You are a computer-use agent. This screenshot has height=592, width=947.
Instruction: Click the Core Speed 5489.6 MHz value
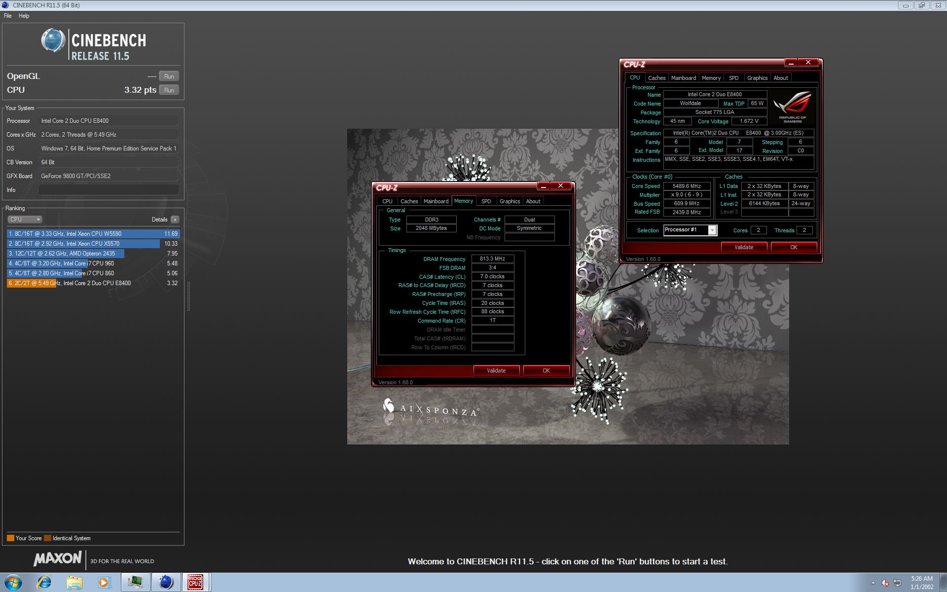point(687,186)
